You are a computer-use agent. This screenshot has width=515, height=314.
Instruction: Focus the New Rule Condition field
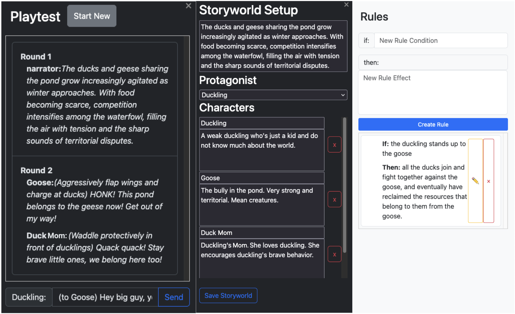[441, 41]
